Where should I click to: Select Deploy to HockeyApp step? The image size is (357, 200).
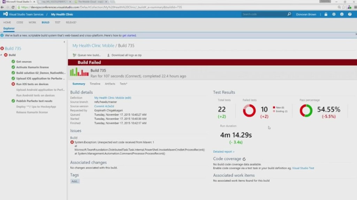pyautogui.click(x=36, y=107)
